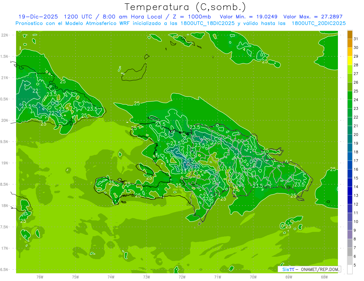This screenshot has height=281, width=364.
Task: Click the "74W" longitude axis label
Action: click(x=111, y=277)
